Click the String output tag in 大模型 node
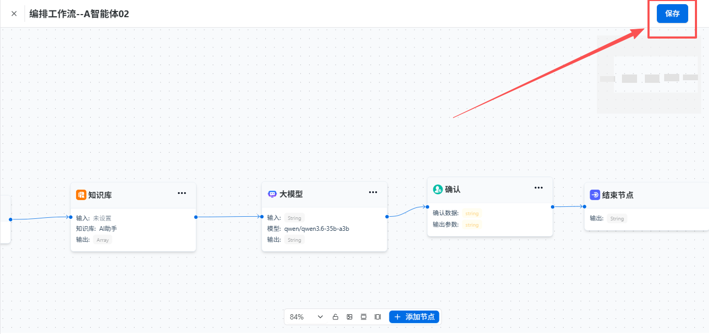Viewport: 709px width, 334px height. point(295,240)
